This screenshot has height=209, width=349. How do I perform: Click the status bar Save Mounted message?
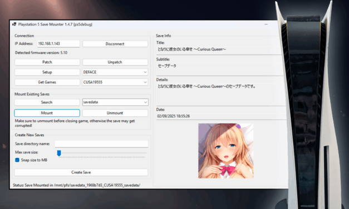click(77, 185)
